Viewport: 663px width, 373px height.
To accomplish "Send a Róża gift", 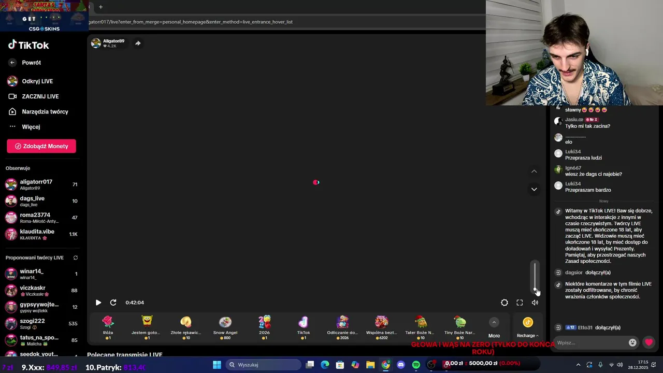I will point(108,328).
